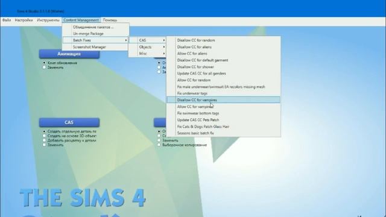This screenshot has width=386, height=217.
Task: Open the Инструменты menu
Action: tap(48, 20)
